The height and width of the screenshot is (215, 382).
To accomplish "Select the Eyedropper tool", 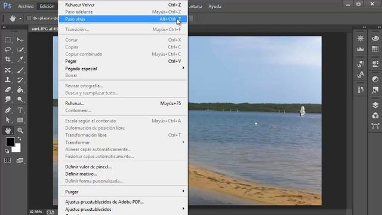I will [x=20, y=59].
